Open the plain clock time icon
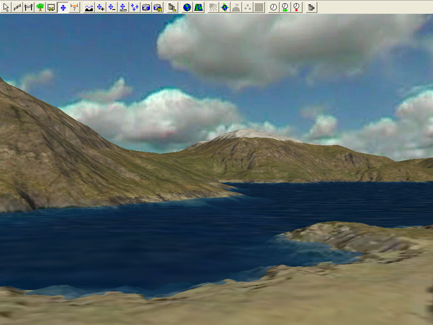 click(273, 7)
